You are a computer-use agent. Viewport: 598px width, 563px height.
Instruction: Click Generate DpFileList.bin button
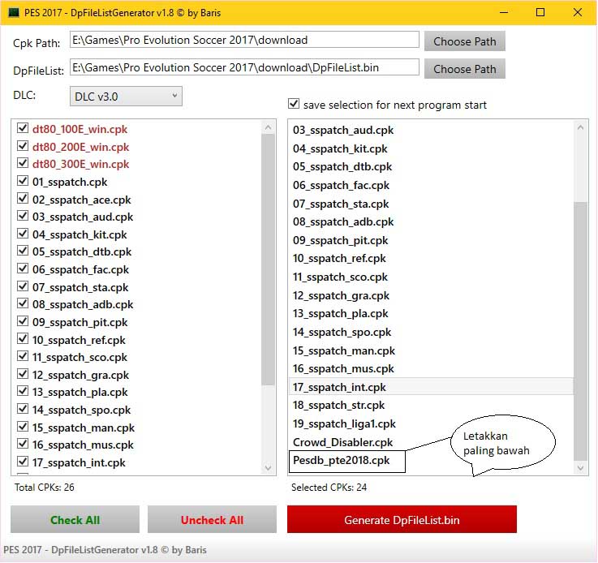(402, 519)
